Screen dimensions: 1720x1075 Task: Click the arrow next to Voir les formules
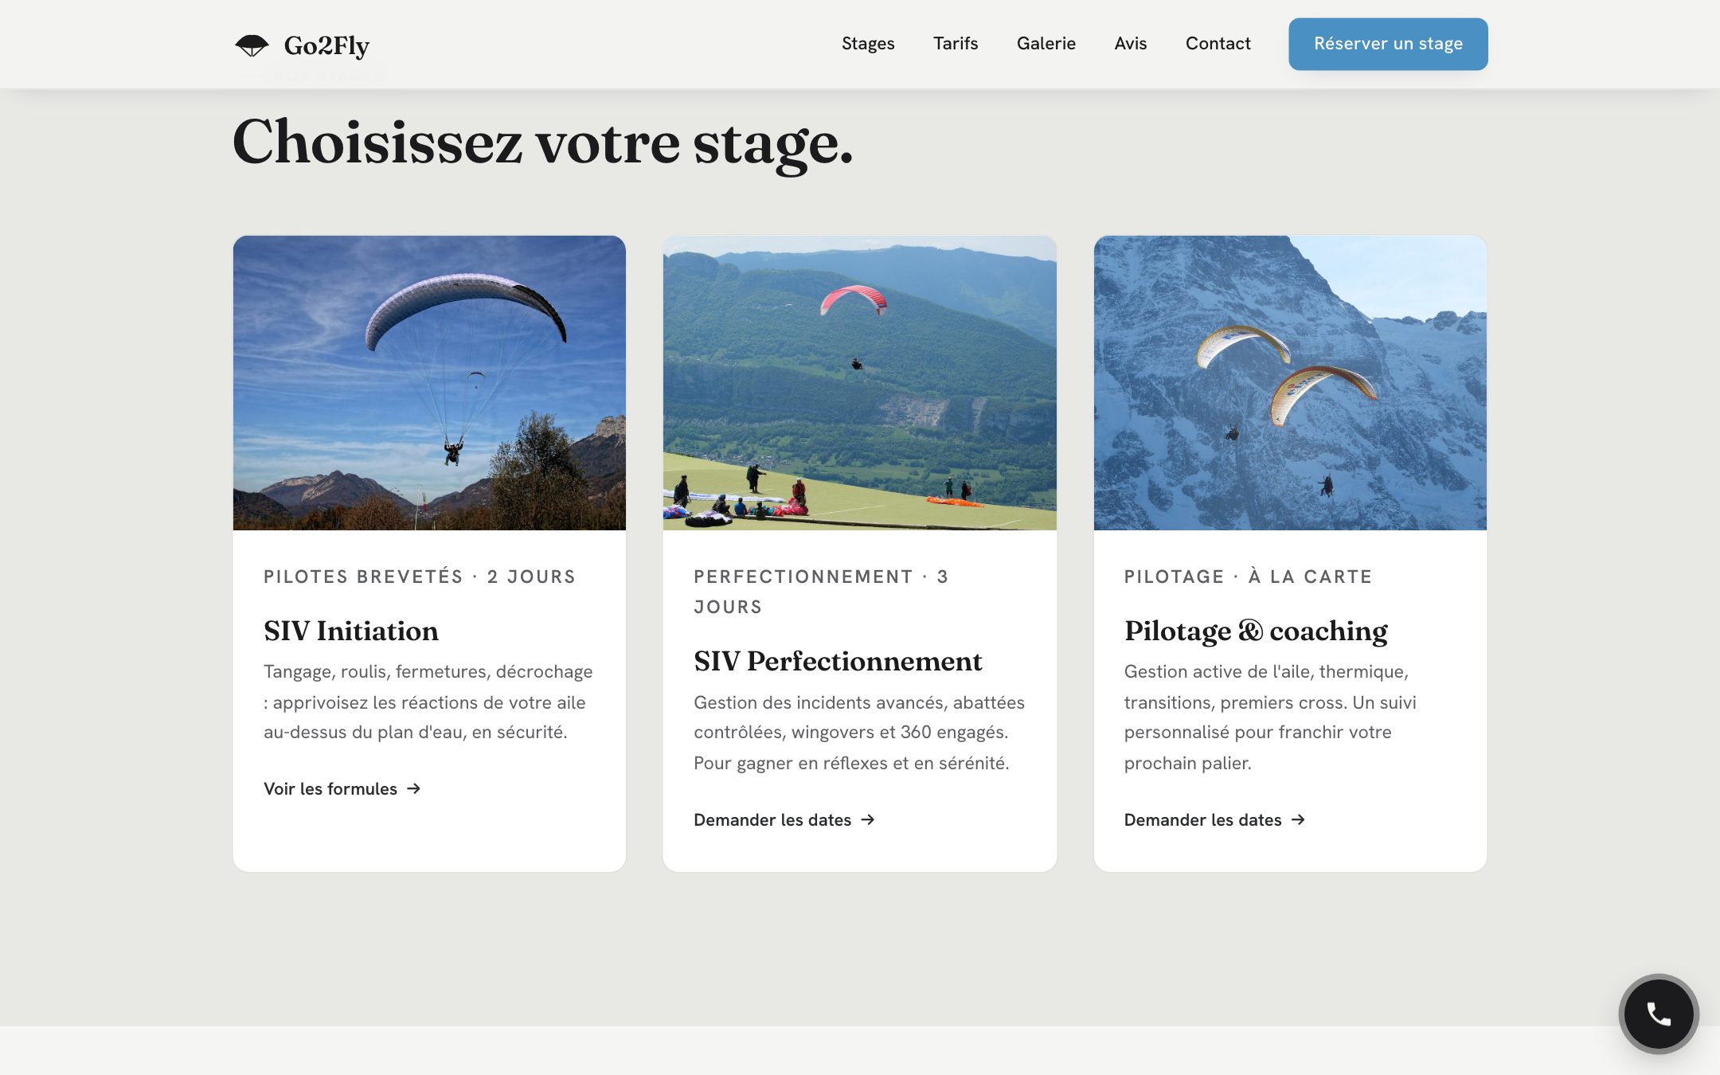(x=413, y=788)
